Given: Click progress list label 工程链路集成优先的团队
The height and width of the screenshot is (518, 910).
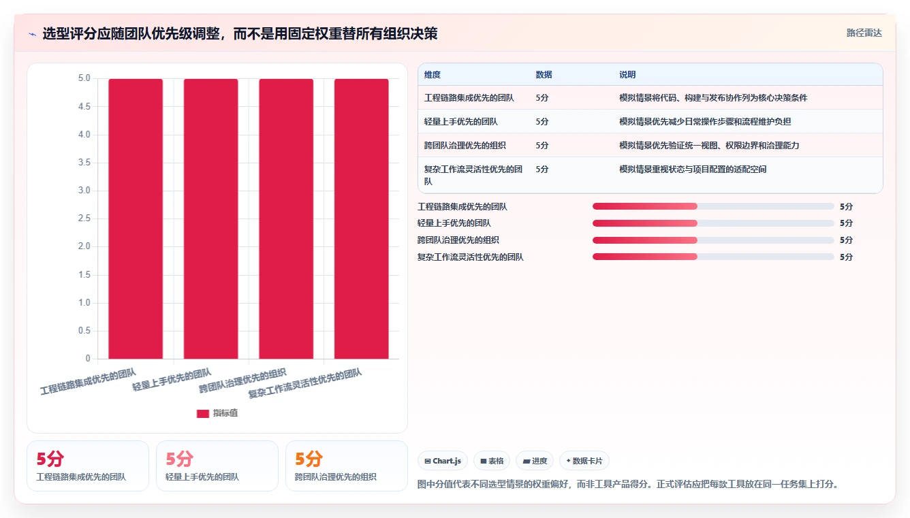Looking at the screenshot, I should coord(462,206).
